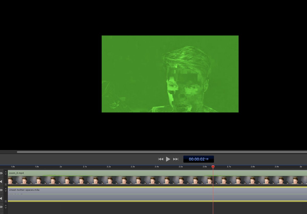Toggle the eye icon on the empty third track

point(1,207)
